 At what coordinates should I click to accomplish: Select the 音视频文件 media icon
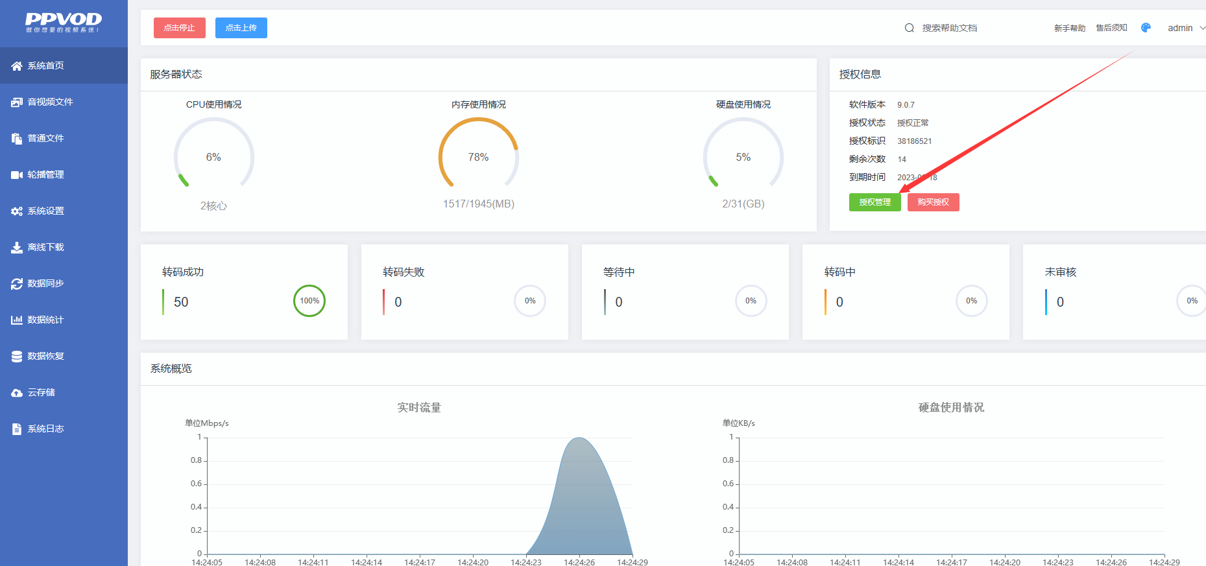[17, 102]
